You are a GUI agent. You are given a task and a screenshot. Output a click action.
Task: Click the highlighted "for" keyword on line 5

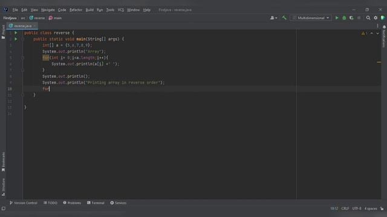click(46, 58)
